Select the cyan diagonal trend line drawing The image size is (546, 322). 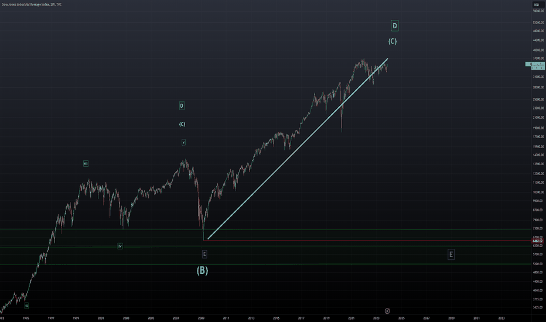(298, 149)
